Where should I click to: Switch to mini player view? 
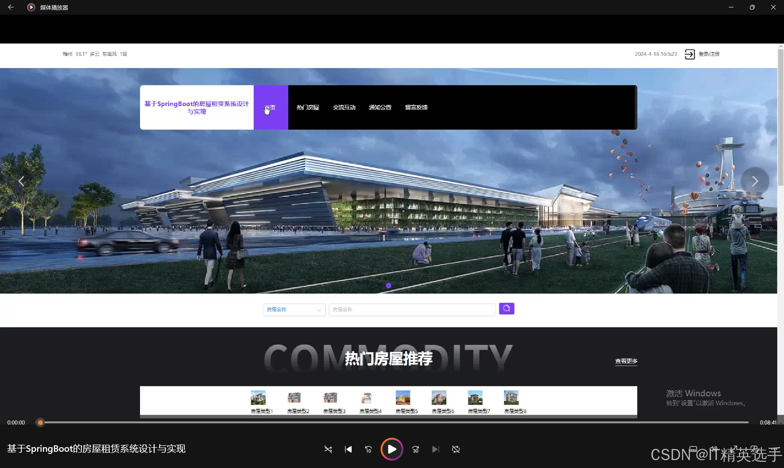coord(754,448)
